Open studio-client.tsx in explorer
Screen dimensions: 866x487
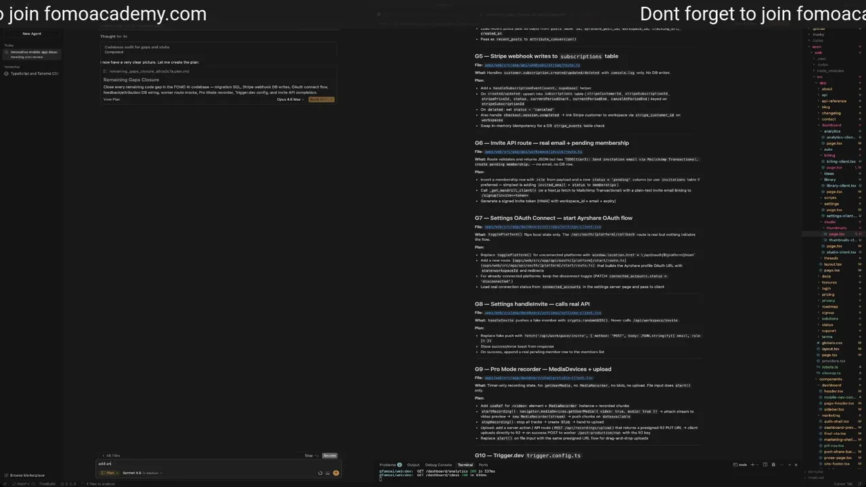pos(841,252)
